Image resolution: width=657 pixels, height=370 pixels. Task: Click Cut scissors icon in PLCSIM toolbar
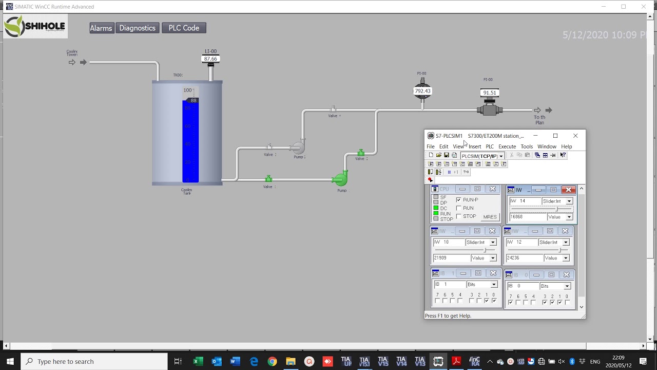point(511,155)
